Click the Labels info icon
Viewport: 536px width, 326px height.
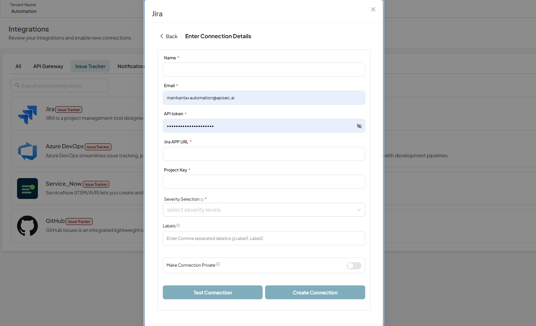coord(178,225)
